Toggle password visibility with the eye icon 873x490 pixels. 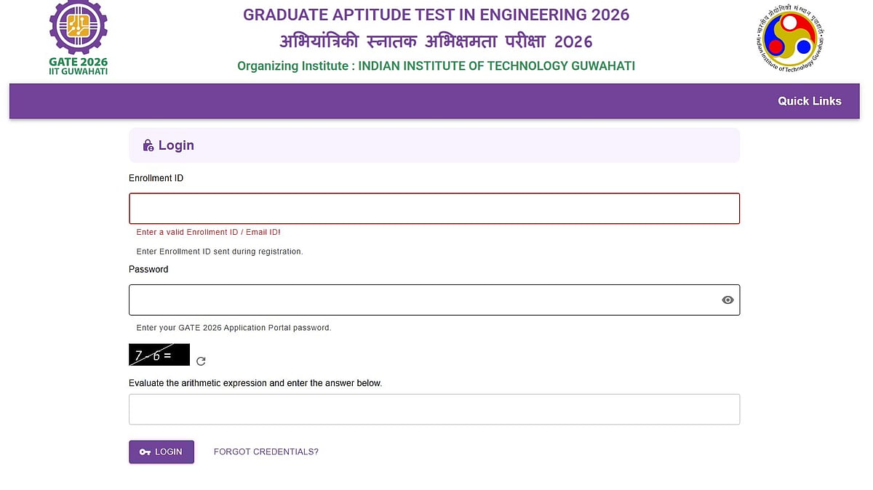[727, 300]
